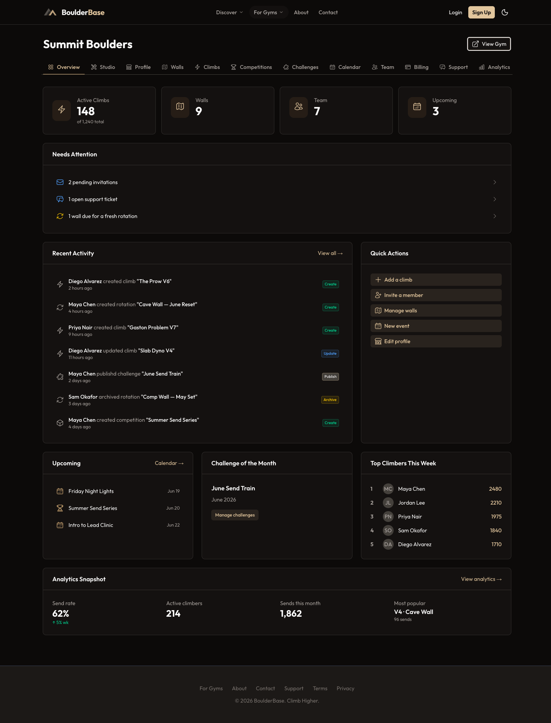Click the cube icon beside Summer Send Series activity

click(x=60, y=423)
